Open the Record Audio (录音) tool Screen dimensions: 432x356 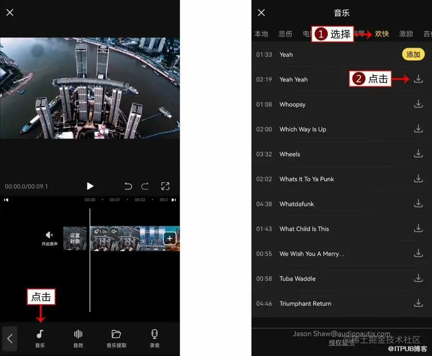pyautogui.click(x=154, y=339)
